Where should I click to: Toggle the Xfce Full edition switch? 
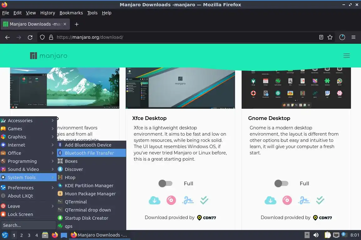tap(165, 183)
